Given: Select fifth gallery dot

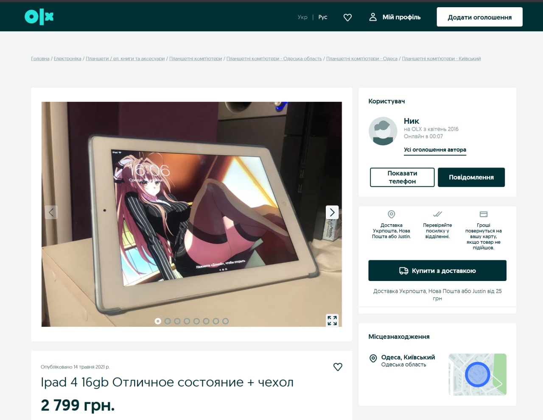Looking at the screenshot, I should [x=196, y=321].
